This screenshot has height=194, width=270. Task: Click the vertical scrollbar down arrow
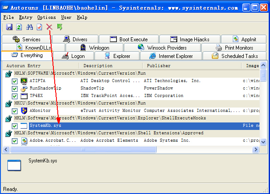coord(263,142)
